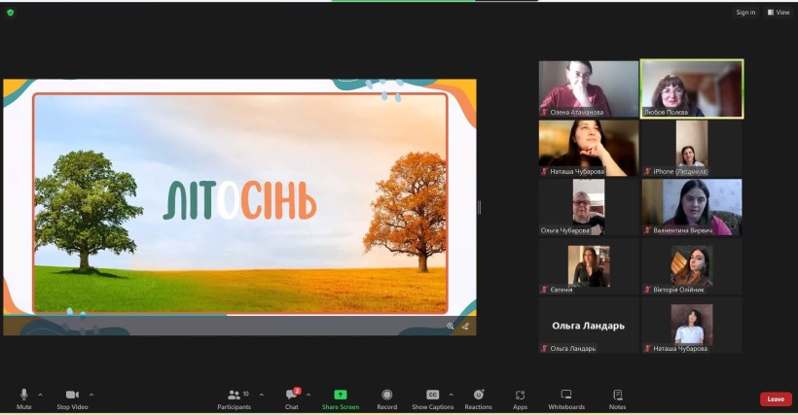Start recording with the Record button

(386, 397)
